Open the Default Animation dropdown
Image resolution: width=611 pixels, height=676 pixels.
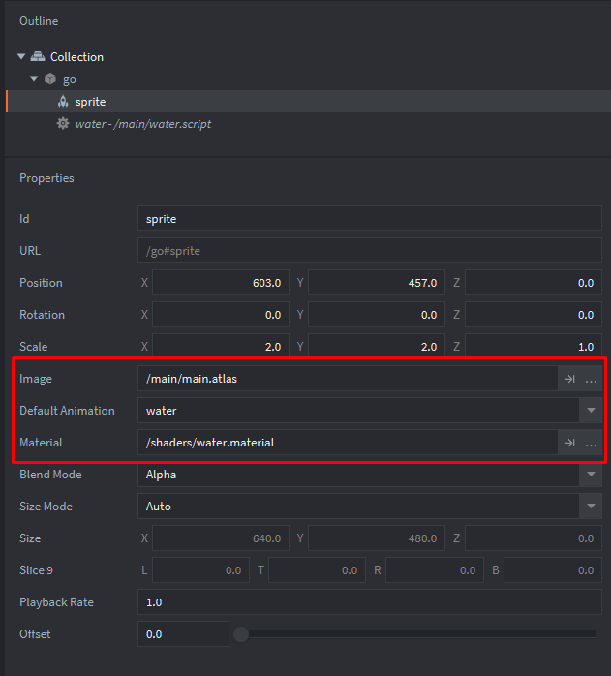click(x=591, y=411)
